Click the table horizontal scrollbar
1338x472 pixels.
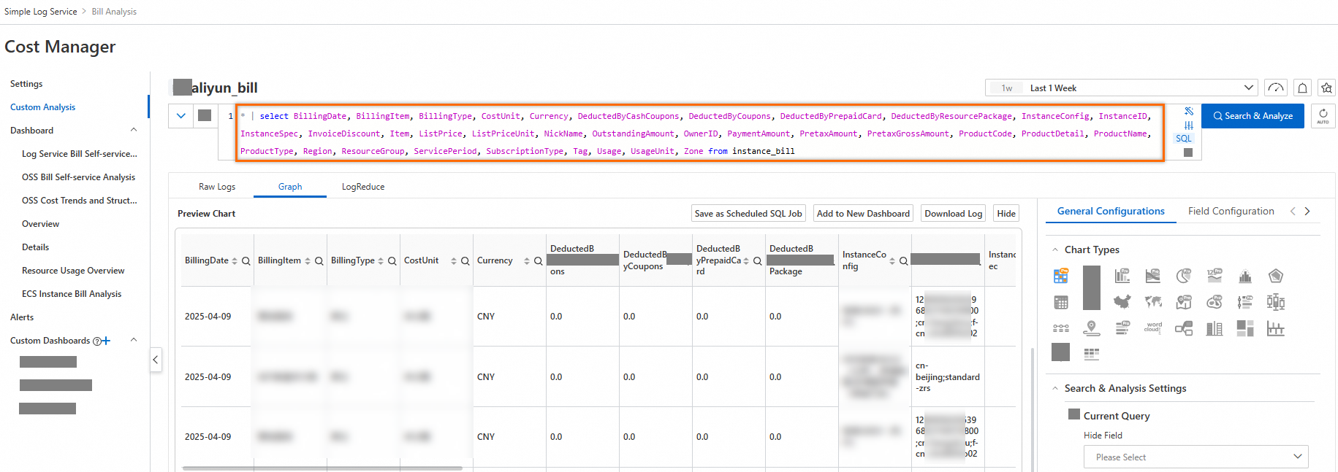tap(322, 468)
